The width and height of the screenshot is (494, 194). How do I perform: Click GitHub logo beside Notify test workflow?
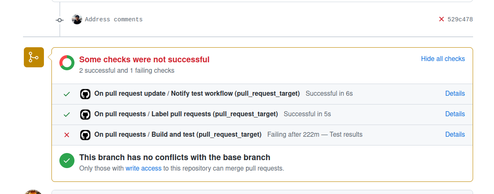click(85, 94)
